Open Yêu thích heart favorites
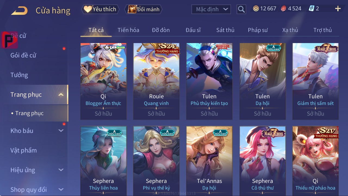This screenshot has height=196, width=348. [x=100, y=9]
